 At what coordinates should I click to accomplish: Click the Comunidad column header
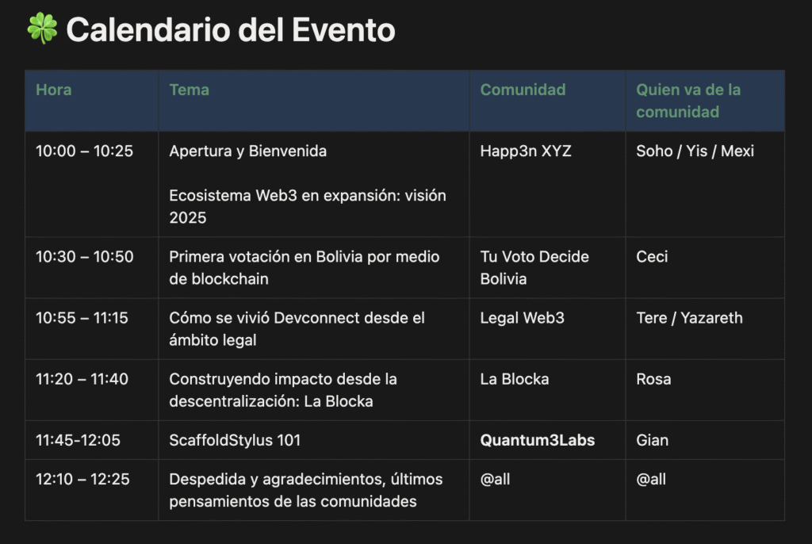coord(523,90)
